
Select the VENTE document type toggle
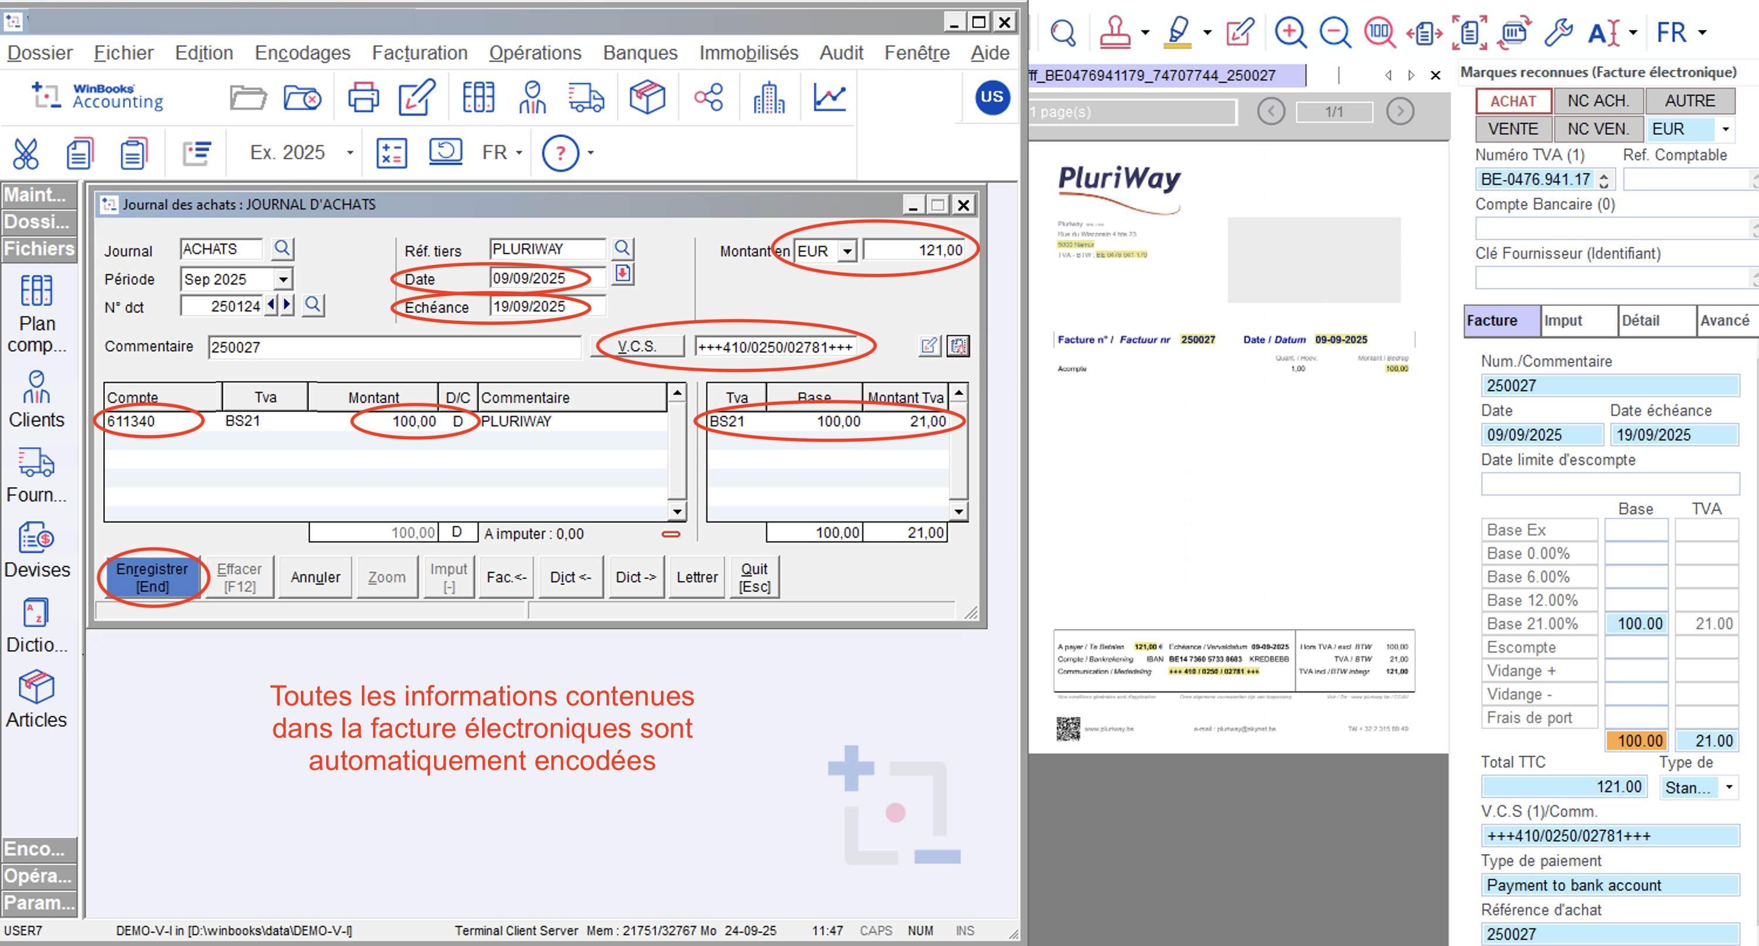(1513, 129)
